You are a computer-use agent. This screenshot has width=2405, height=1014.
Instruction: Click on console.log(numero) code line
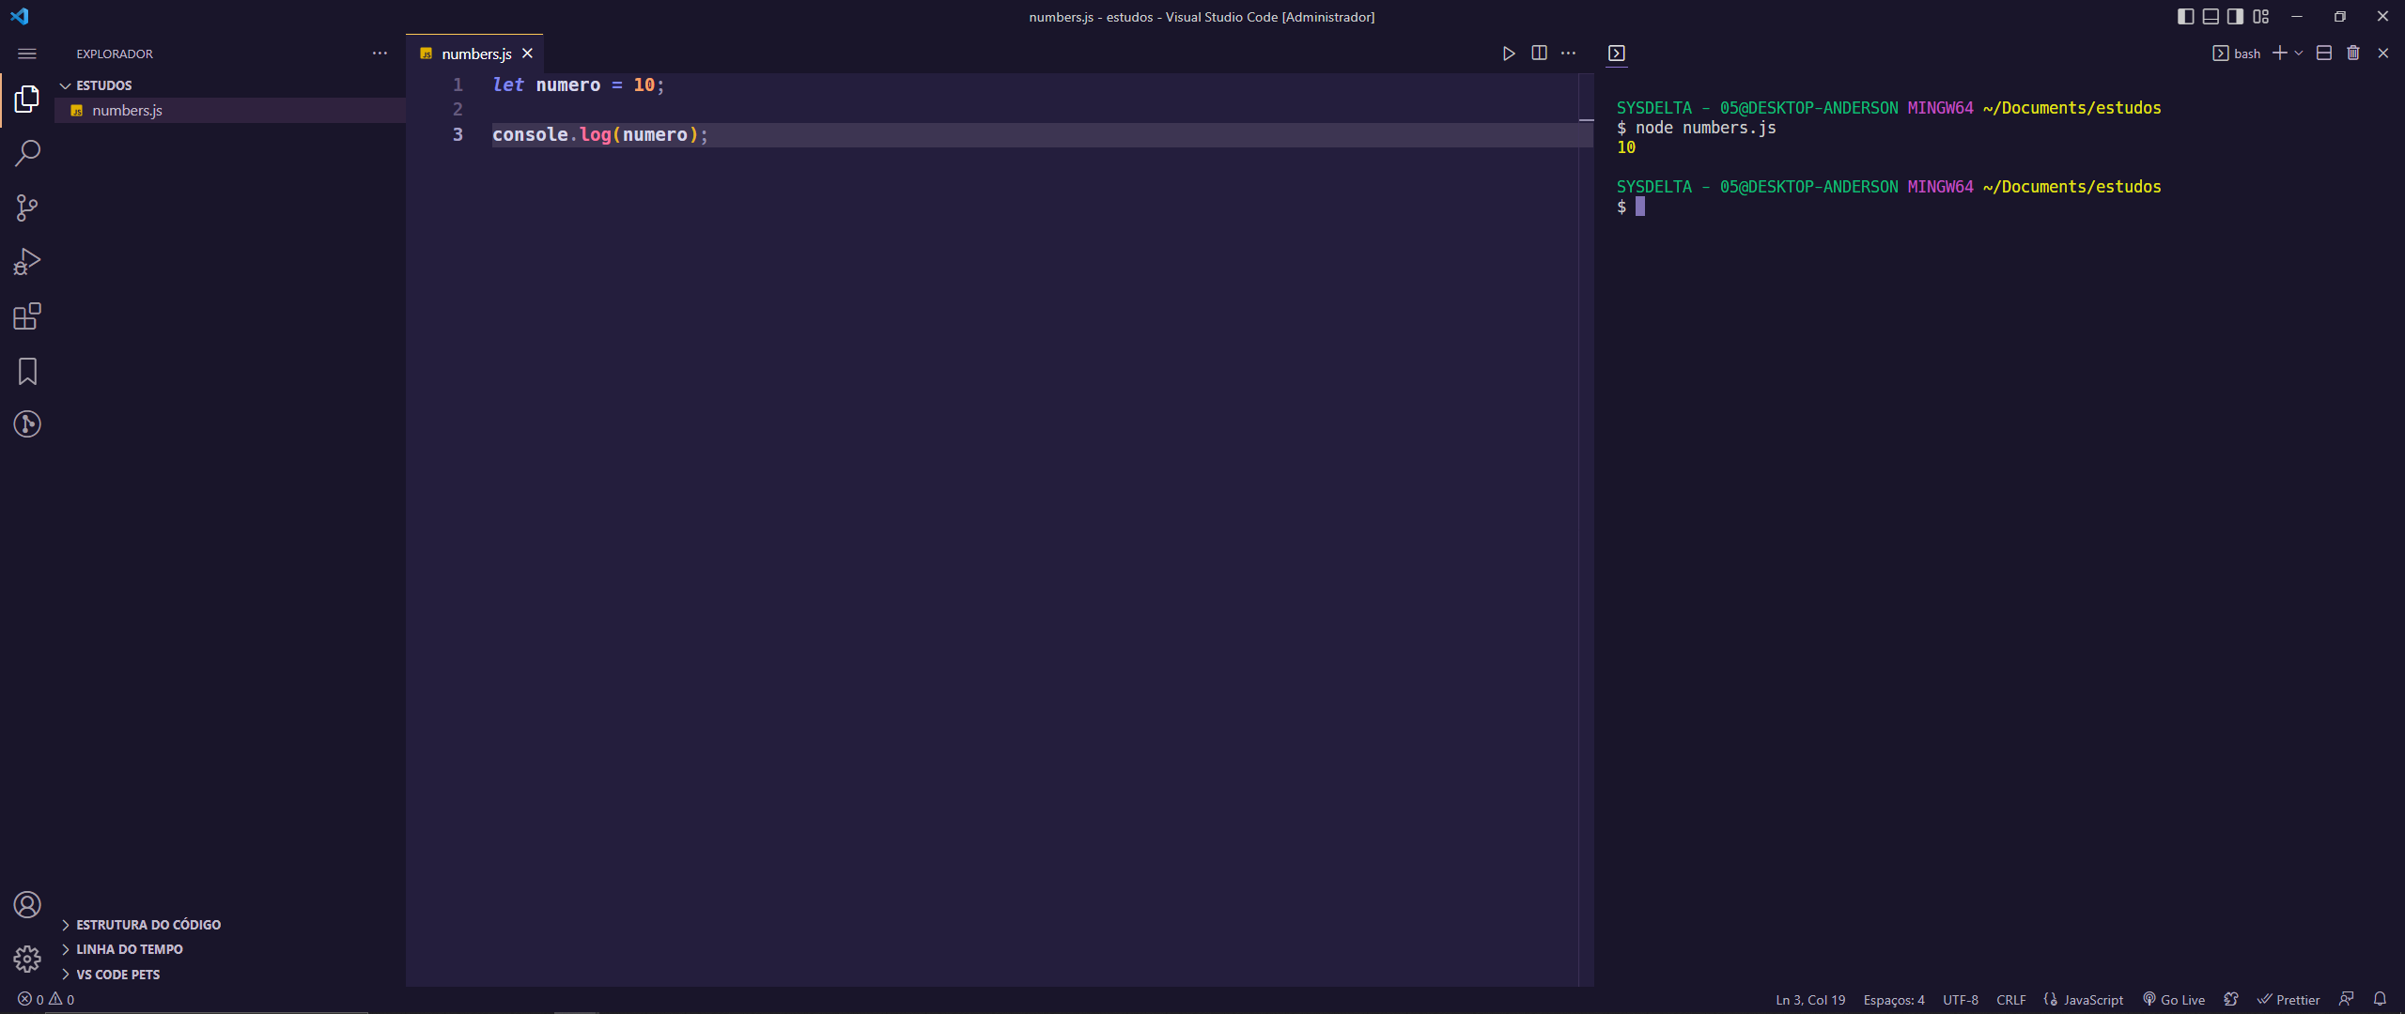(600, 134)
